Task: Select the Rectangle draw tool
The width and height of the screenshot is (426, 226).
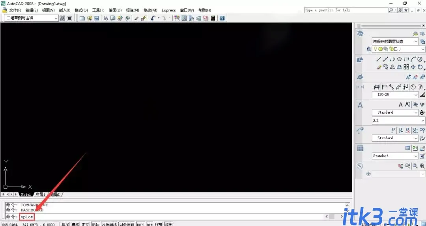Action: point(406,59)
